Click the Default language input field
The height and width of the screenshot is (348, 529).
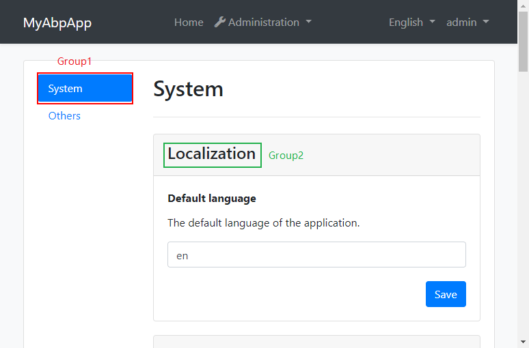[316, 255]
